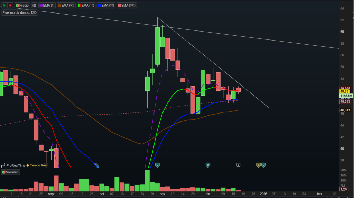Toggle the EMA (5) indicator
Image resolution: width=354 pixels, height=198 pixels.
[x=47, y=6]
